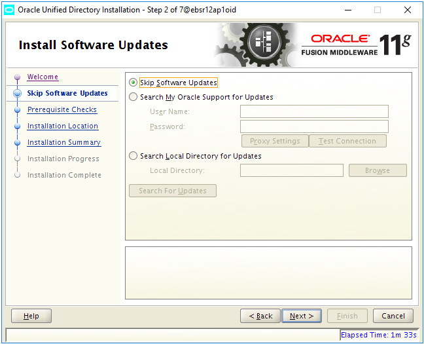Screen dimensions: 424x344
Task: Click the Elapsed Time status text
Action: coord(379,335)
